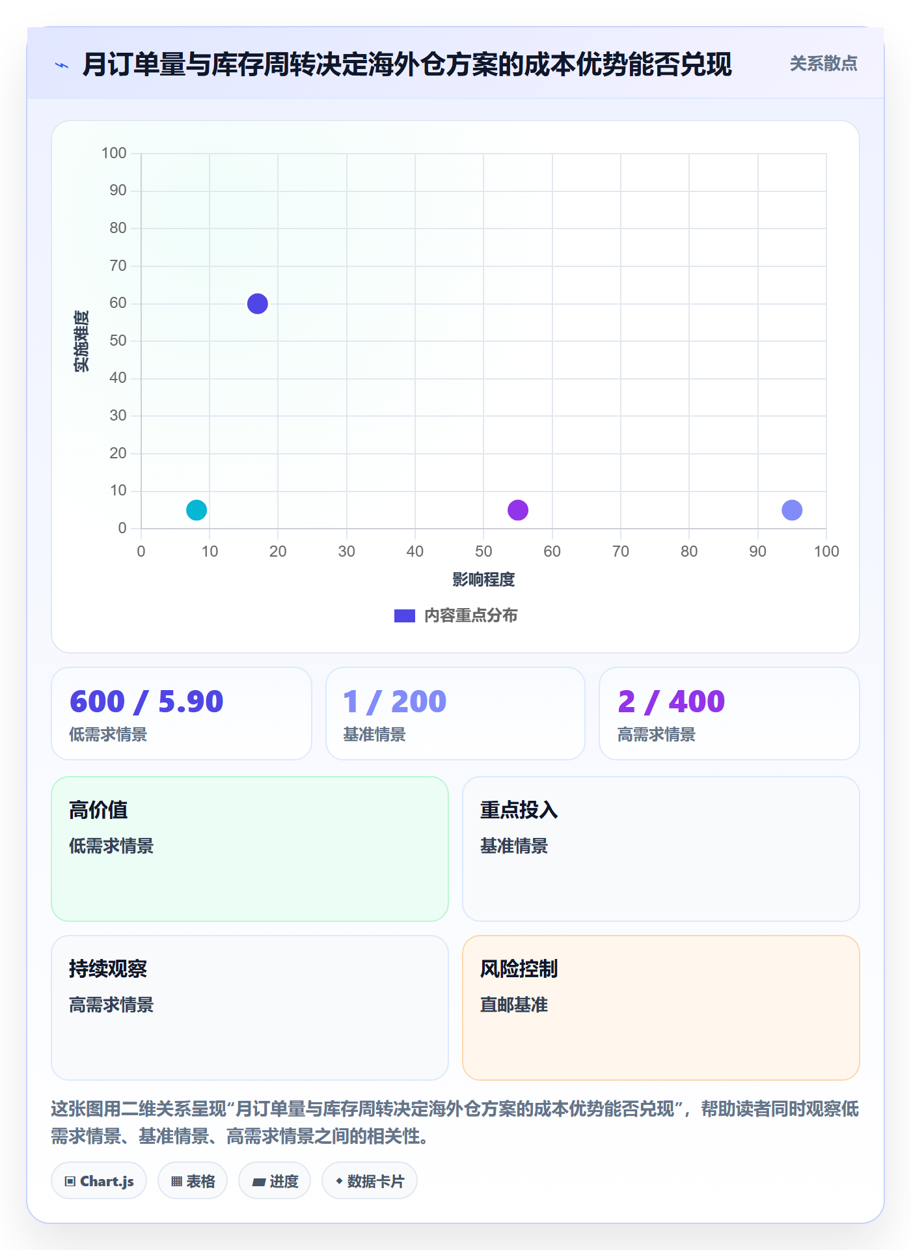Select the light blue scatter point near impact 95
The height and width of the screenshot is (1250, 911).
792,510
